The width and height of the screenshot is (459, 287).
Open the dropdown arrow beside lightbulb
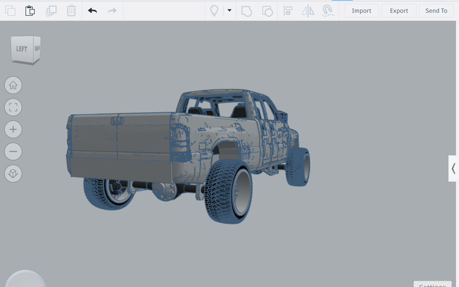pyautogui.click(x=229, y=10)
